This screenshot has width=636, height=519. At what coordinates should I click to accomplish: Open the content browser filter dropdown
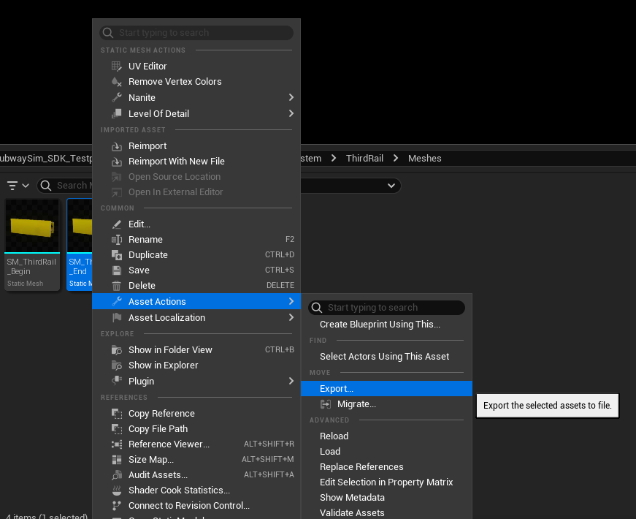tap(18, 186)
